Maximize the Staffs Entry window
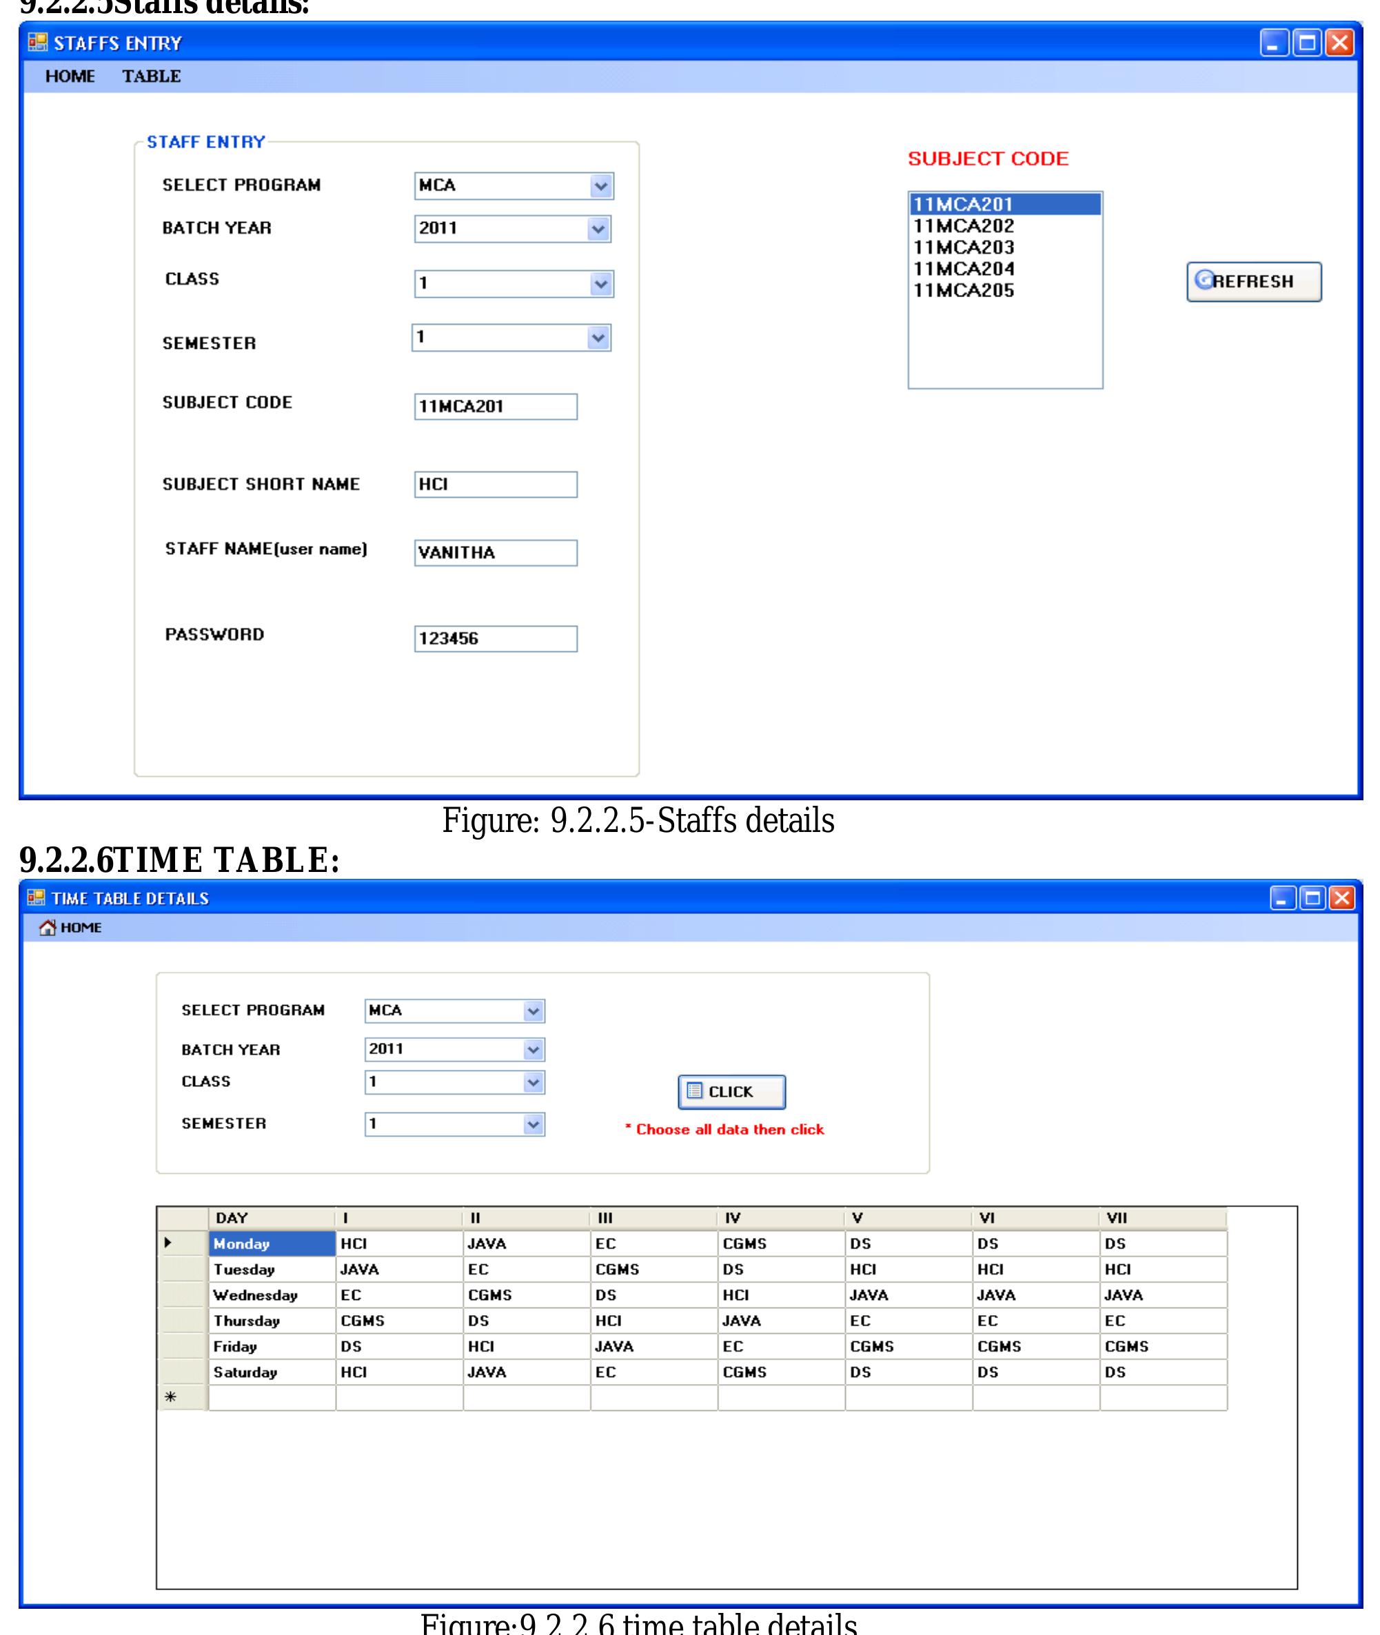Screen dimensions: 1380x1635 pos(1306,42)
